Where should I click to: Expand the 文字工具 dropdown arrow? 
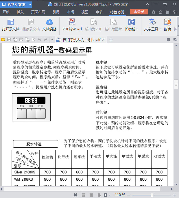point(160,29)
